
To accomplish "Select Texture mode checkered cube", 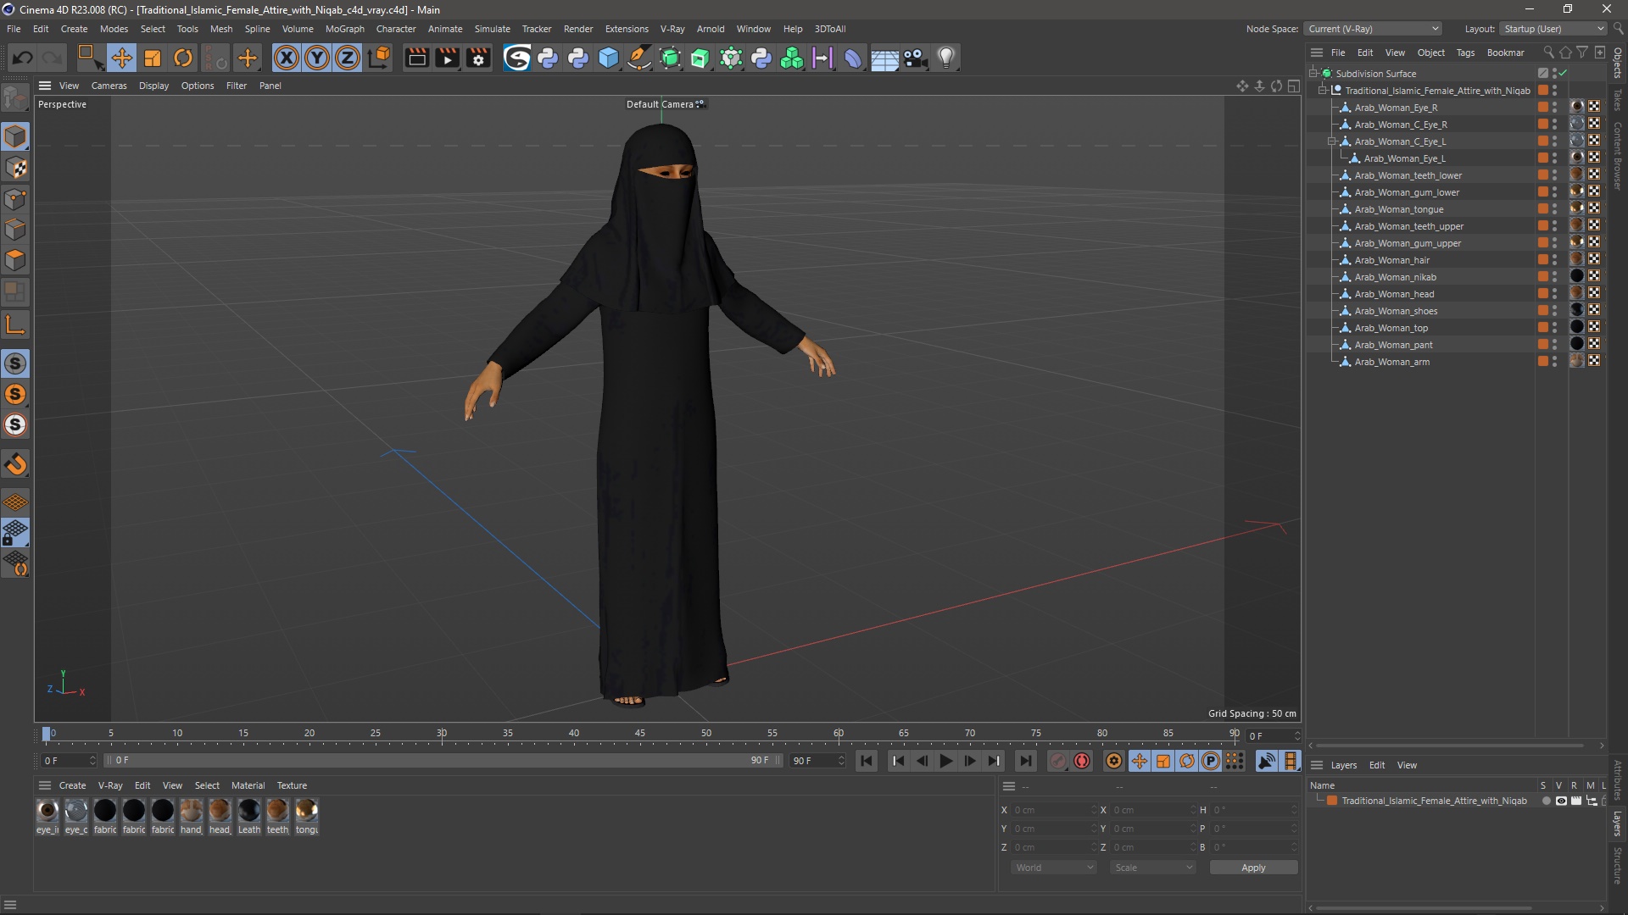I will tap(15, 168).
